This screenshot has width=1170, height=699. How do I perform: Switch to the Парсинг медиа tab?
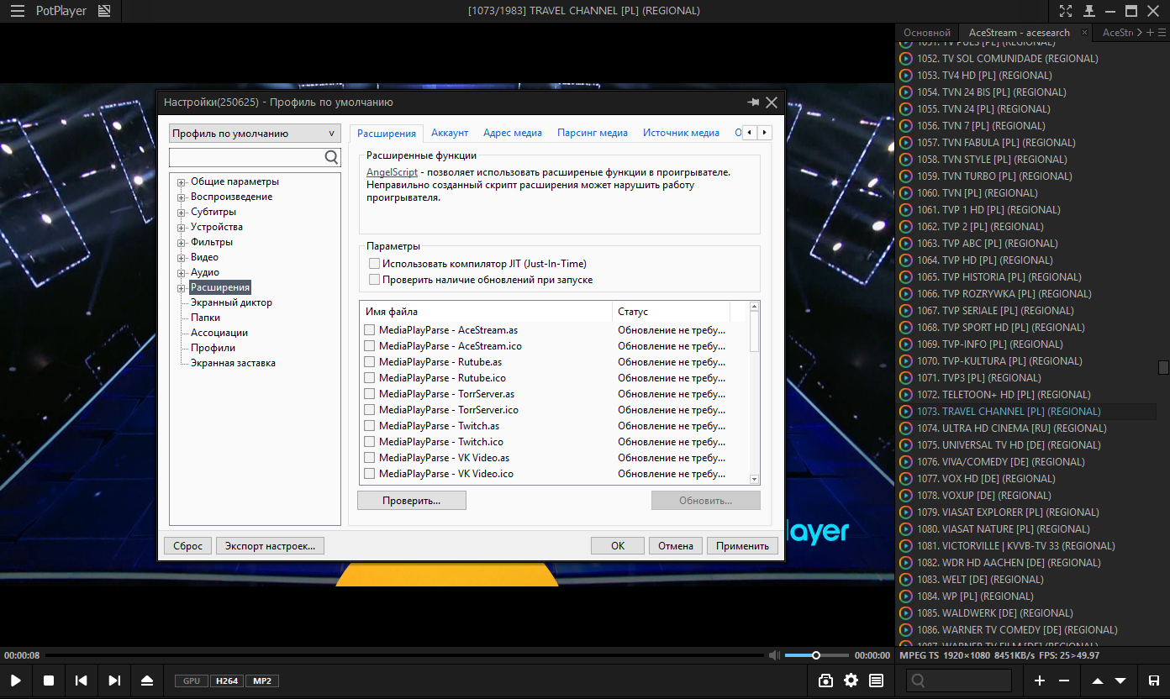point(593,133)
